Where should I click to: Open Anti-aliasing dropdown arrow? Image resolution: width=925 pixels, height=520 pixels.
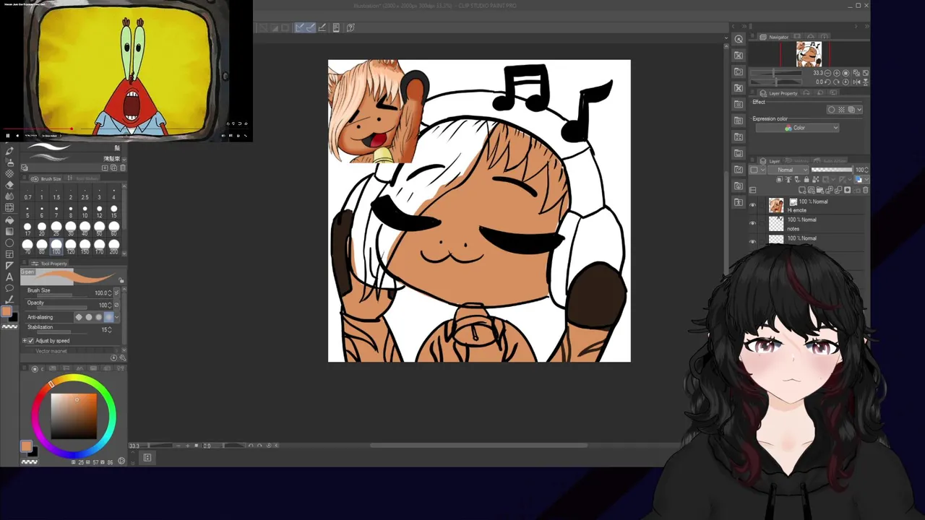click(x=116, y=317)
